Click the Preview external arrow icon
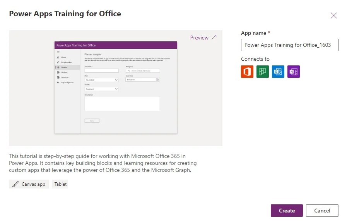The width and height of the screenshot is (347, 221). click(214, 37)
